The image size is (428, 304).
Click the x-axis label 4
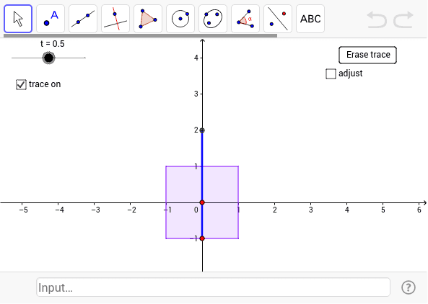click(347, 210)
